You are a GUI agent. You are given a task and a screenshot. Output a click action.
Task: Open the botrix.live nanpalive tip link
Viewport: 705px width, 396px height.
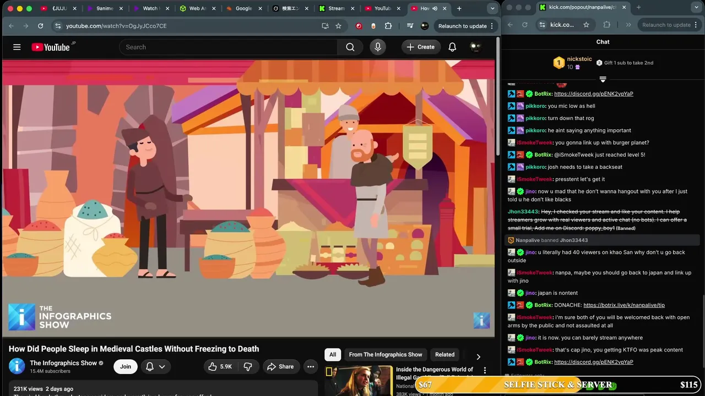tap(624, 305)
